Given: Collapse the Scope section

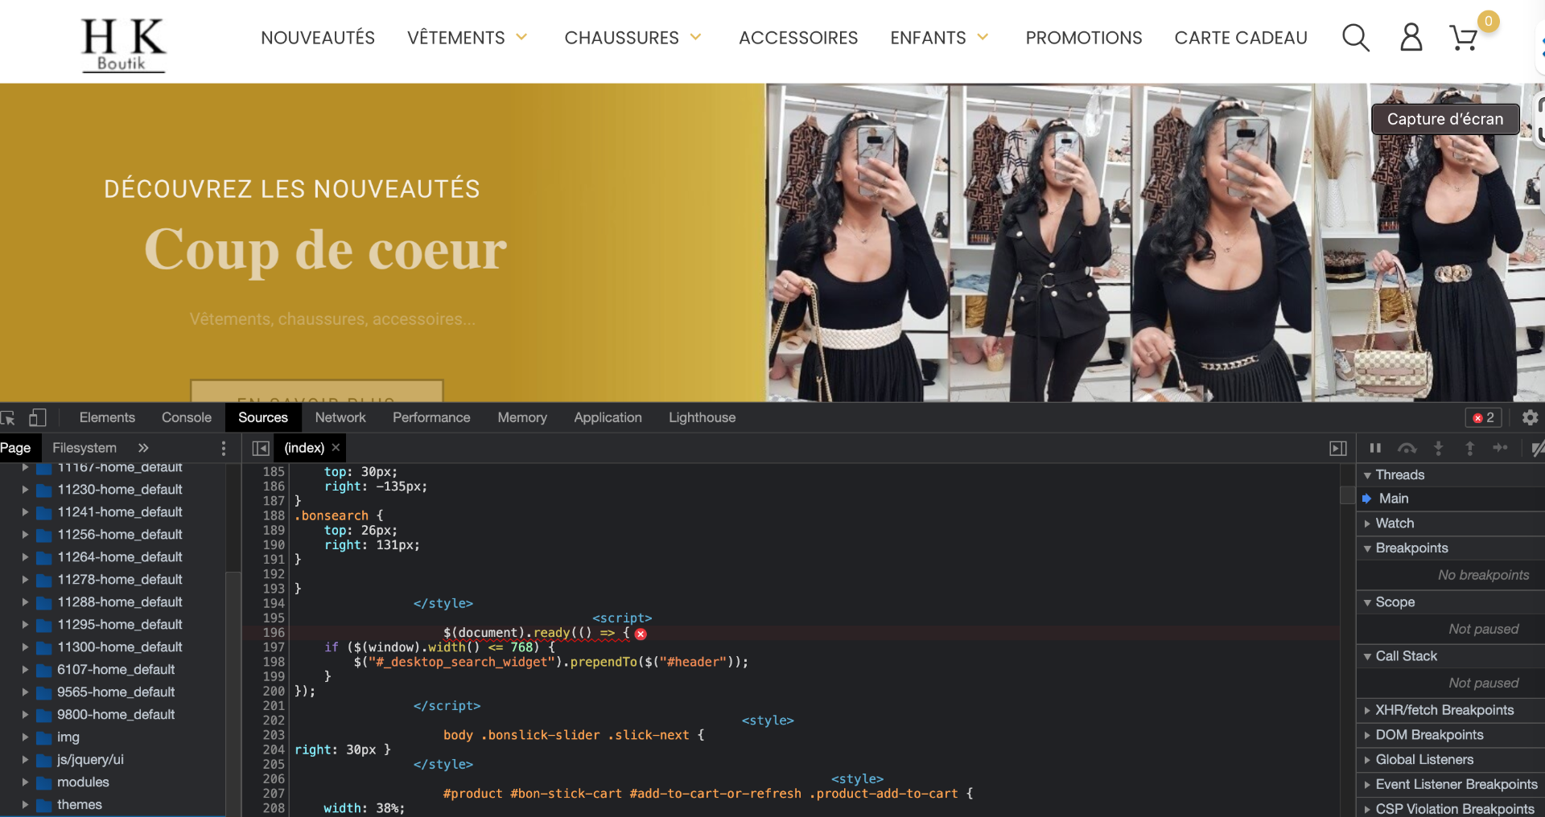Looking at the screenshot, I should [x=1367, y=602].
